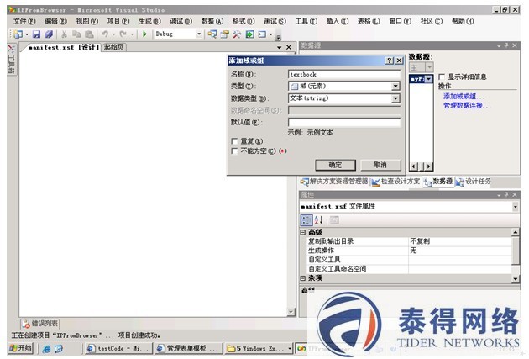Click the Undo toolbar icon
529x359 pixels.
coord(105,34)
